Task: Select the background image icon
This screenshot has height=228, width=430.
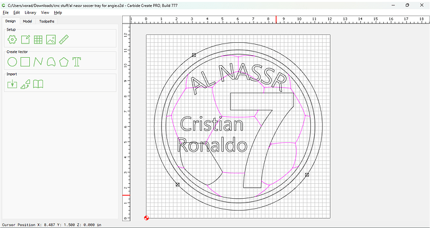Action: coord(51,40)
